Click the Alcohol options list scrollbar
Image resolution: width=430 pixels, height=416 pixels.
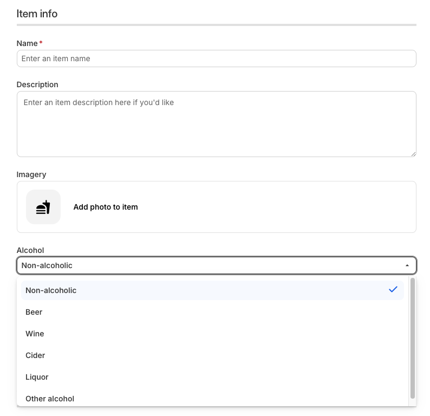pos(413,339)
